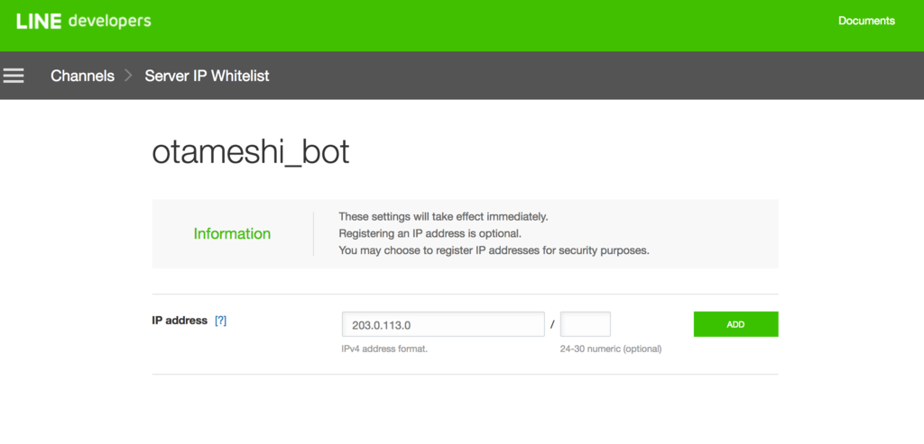Open the Documents link in header

(866, 21)
